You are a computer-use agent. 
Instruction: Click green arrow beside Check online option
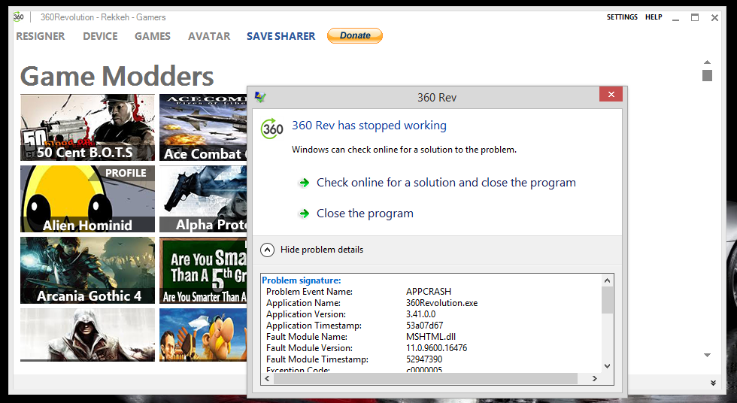click(x=304, y=183)
